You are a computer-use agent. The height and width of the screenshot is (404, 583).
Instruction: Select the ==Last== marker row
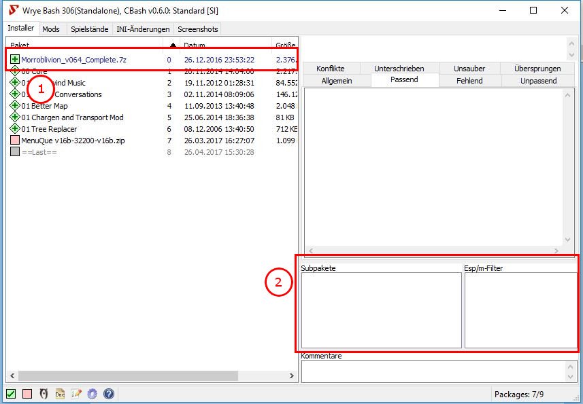[x=152, y=152]
